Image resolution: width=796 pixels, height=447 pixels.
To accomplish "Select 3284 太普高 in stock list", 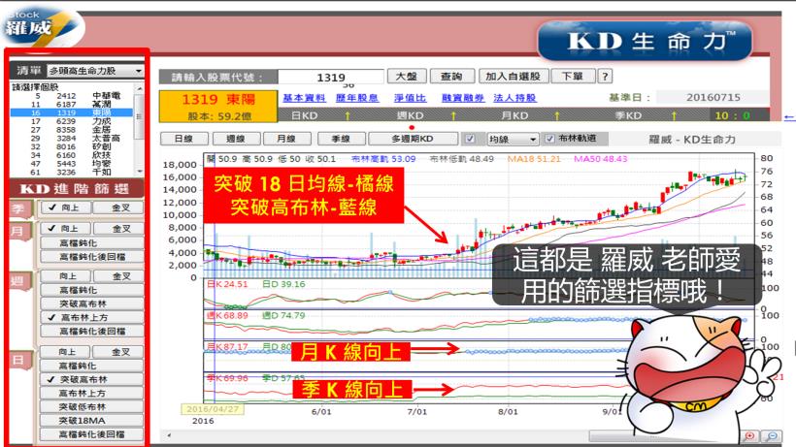I will click(x=73, y=138).
